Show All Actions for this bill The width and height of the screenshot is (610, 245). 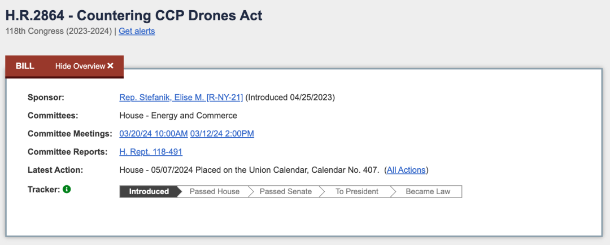406,170
